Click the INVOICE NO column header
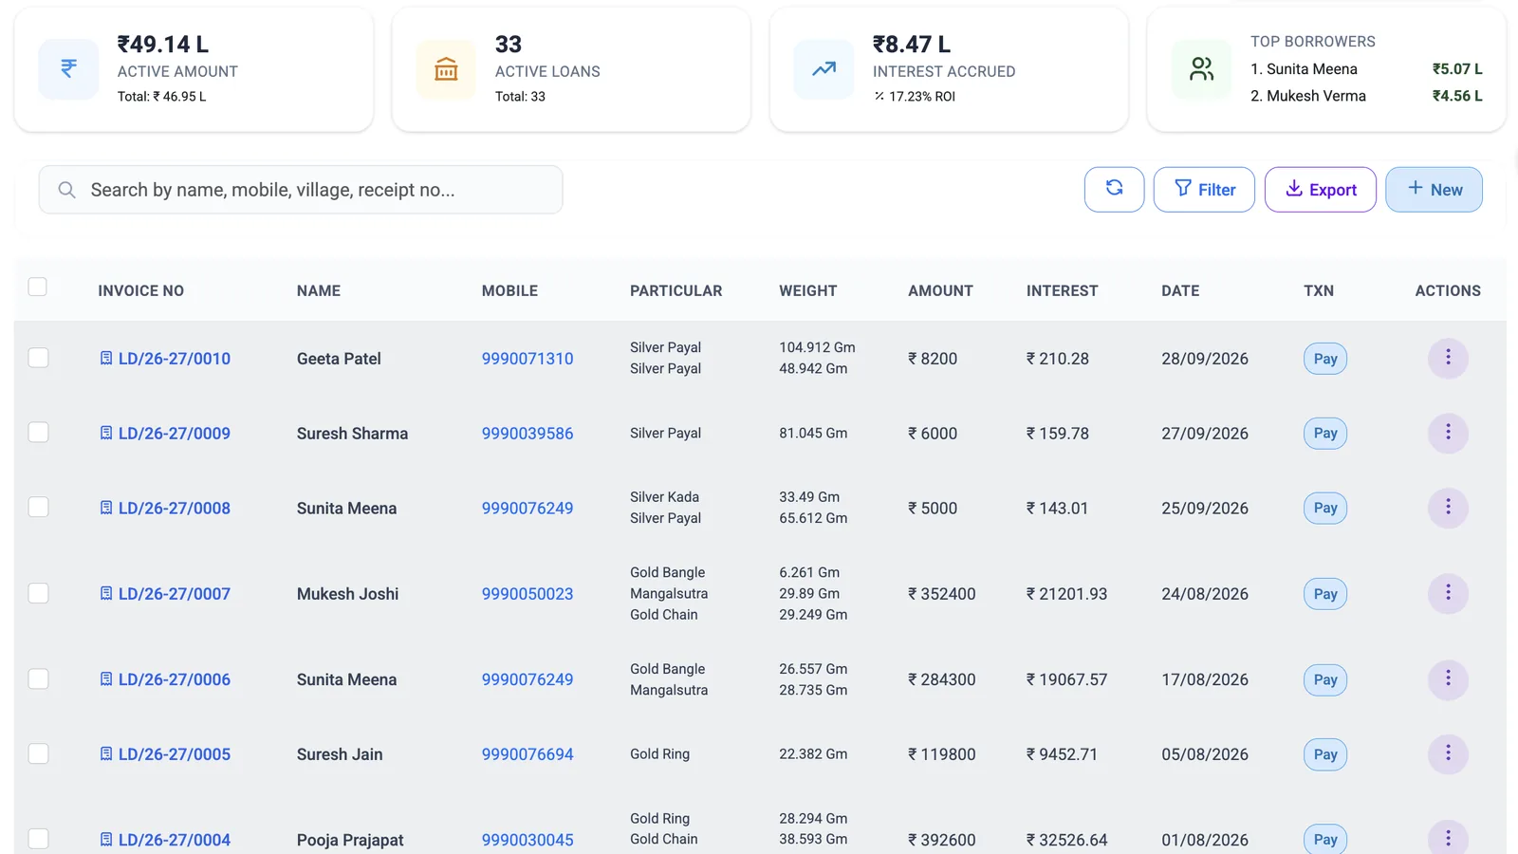Image resolution: width=1518 pixels, height=854 pixels. coord(141,291)
